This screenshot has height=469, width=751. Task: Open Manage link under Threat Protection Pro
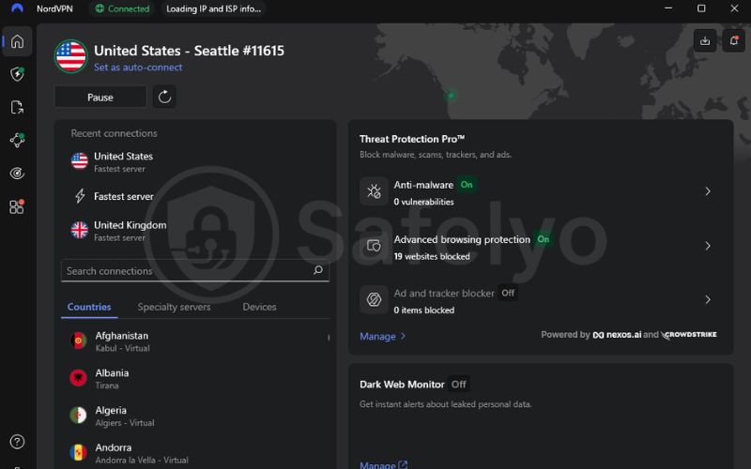coord(383,337)
